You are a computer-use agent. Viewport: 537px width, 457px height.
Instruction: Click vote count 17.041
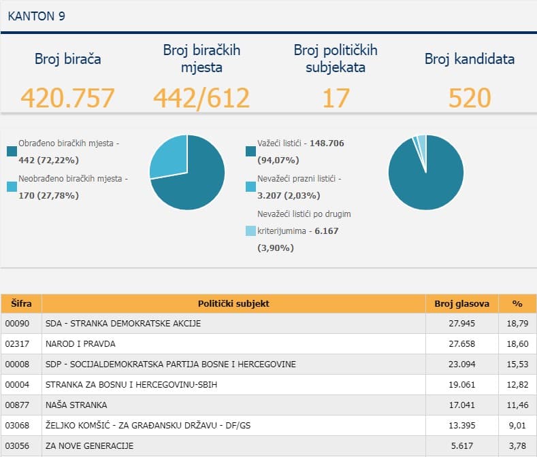pos(461,405)
